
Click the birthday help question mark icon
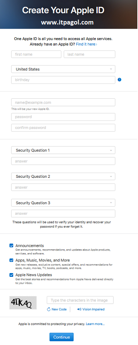coord(119,79)
